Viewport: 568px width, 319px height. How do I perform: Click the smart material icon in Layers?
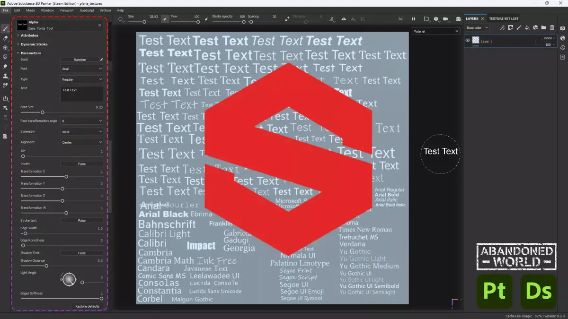click(535, 28)
